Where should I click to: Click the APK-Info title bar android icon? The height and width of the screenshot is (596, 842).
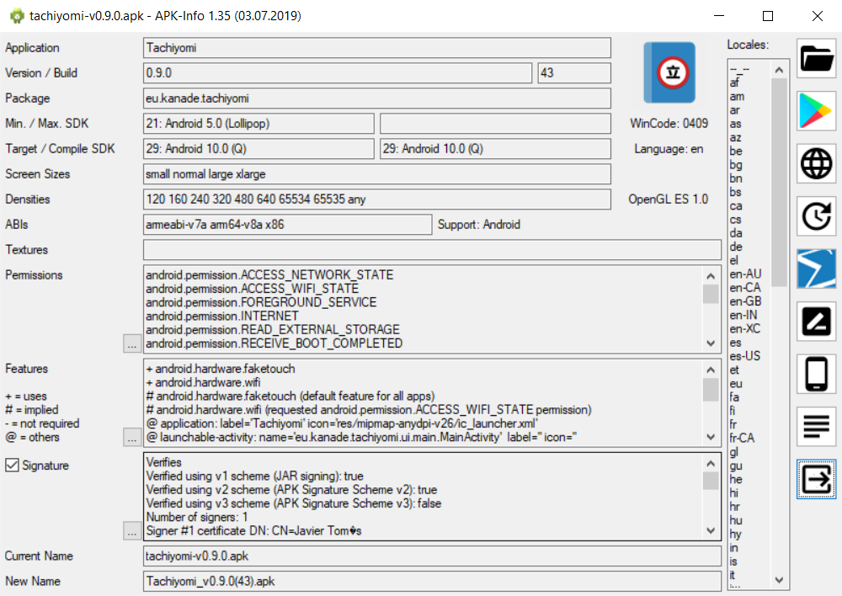coord(17,16)
